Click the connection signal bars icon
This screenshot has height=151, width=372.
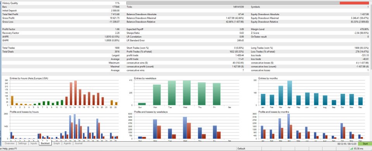tap(351, 149)
